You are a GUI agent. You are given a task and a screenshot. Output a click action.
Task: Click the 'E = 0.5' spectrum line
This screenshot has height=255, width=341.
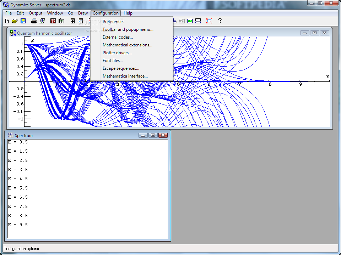point(18,142)
